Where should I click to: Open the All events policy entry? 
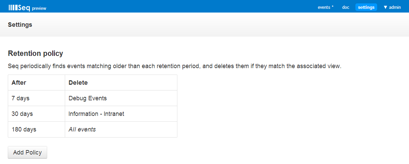[x=121, y=129]
